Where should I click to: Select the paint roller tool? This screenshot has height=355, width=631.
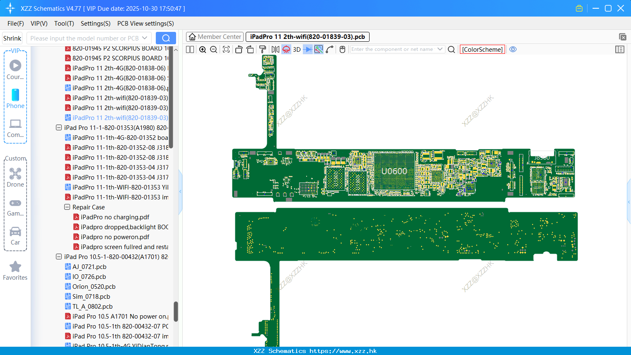262,49
